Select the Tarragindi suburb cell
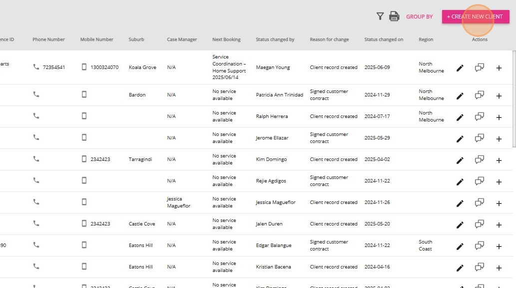This screenshot has height=288, width=516. point(140,159)
